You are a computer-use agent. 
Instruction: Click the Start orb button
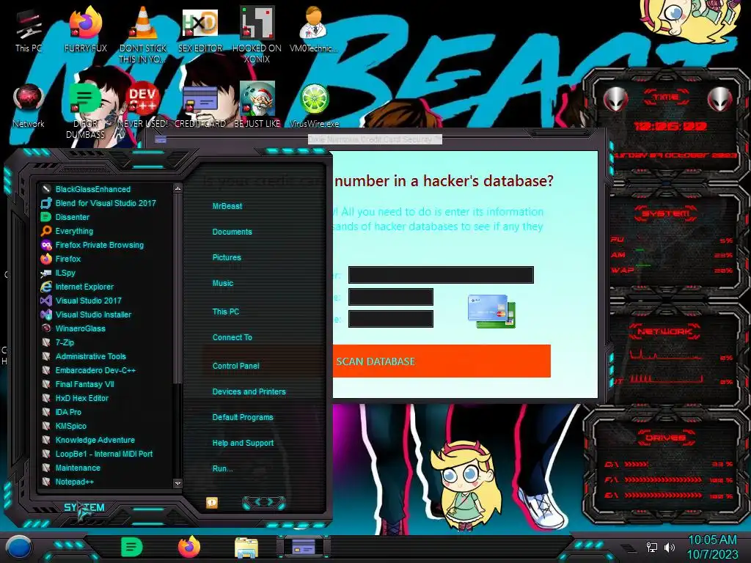18,547
